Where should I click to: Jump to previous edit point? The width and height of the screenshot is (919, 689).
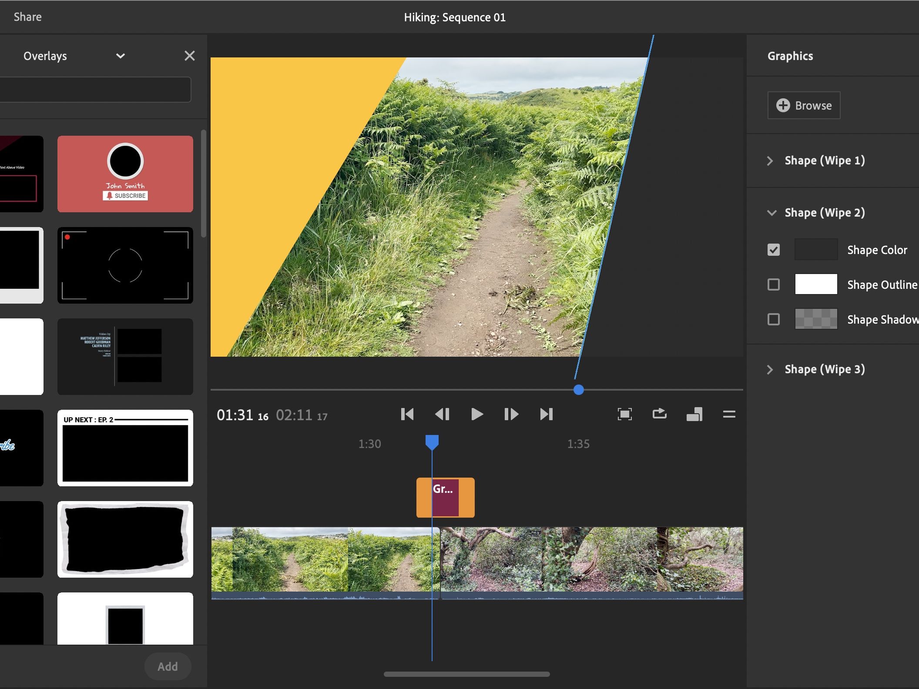point(407,414)
